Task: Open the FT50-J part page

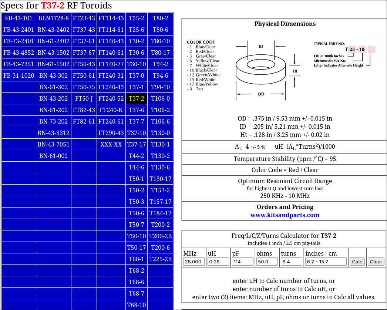Action: click(x=84, y=98)
